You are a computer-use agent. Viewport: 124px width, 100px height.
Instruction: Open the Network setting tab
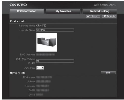100,11
